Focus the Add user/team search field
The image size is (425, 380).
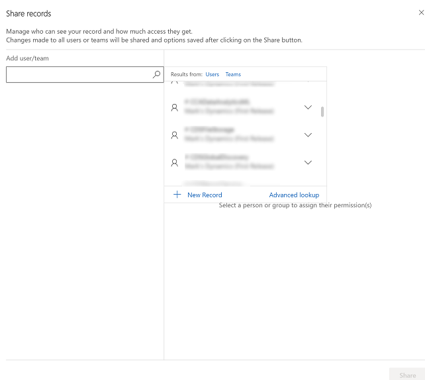[85, 74]
